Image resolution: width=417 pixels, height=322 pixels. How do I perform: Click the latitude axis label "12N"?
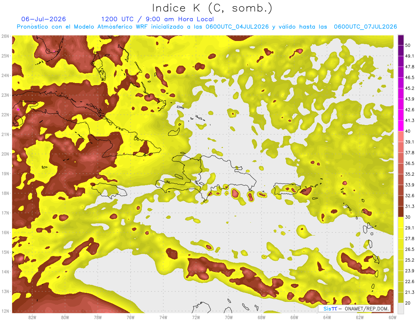coord(5,311)
